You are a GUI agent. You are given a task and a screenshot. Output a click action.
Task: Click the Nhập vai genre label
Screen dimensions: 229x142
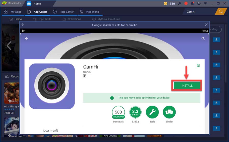click(9, 113)
